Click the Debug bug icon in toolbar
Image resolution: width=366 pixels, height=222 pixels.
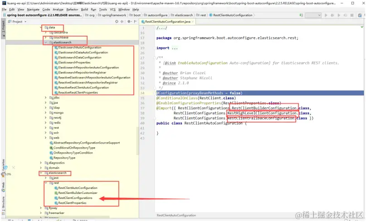332,15
